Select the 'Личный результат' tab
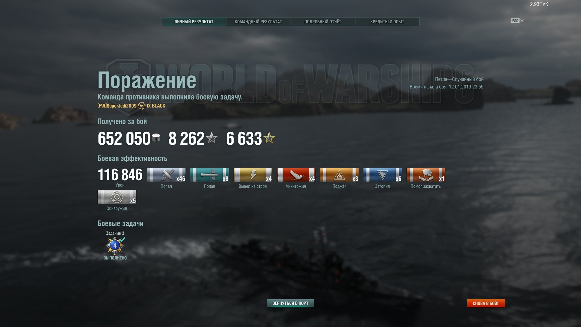 [x=194, y=22]
